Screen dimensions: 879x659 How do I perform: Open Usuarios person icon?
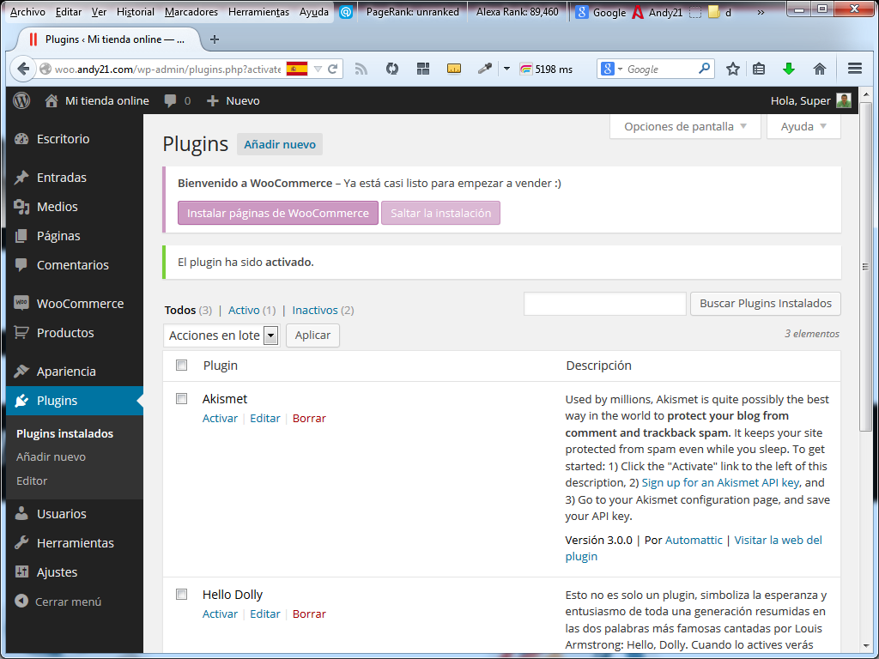click(x=21, y=513)
